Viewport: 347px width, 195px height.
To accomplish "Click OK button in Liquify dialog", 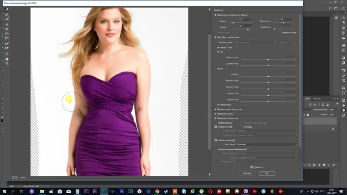I will click(x=267, y=174).
